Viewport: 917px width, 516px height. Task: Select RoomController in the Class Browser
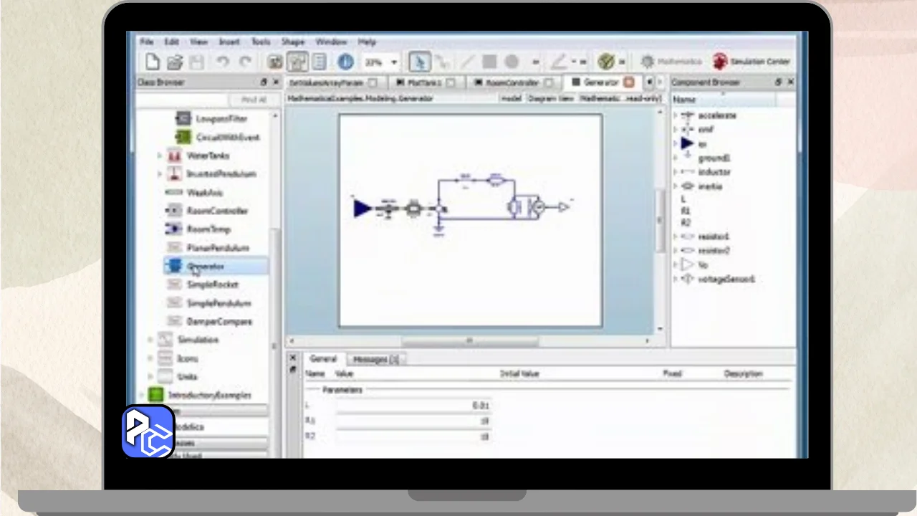coord(217,211)
